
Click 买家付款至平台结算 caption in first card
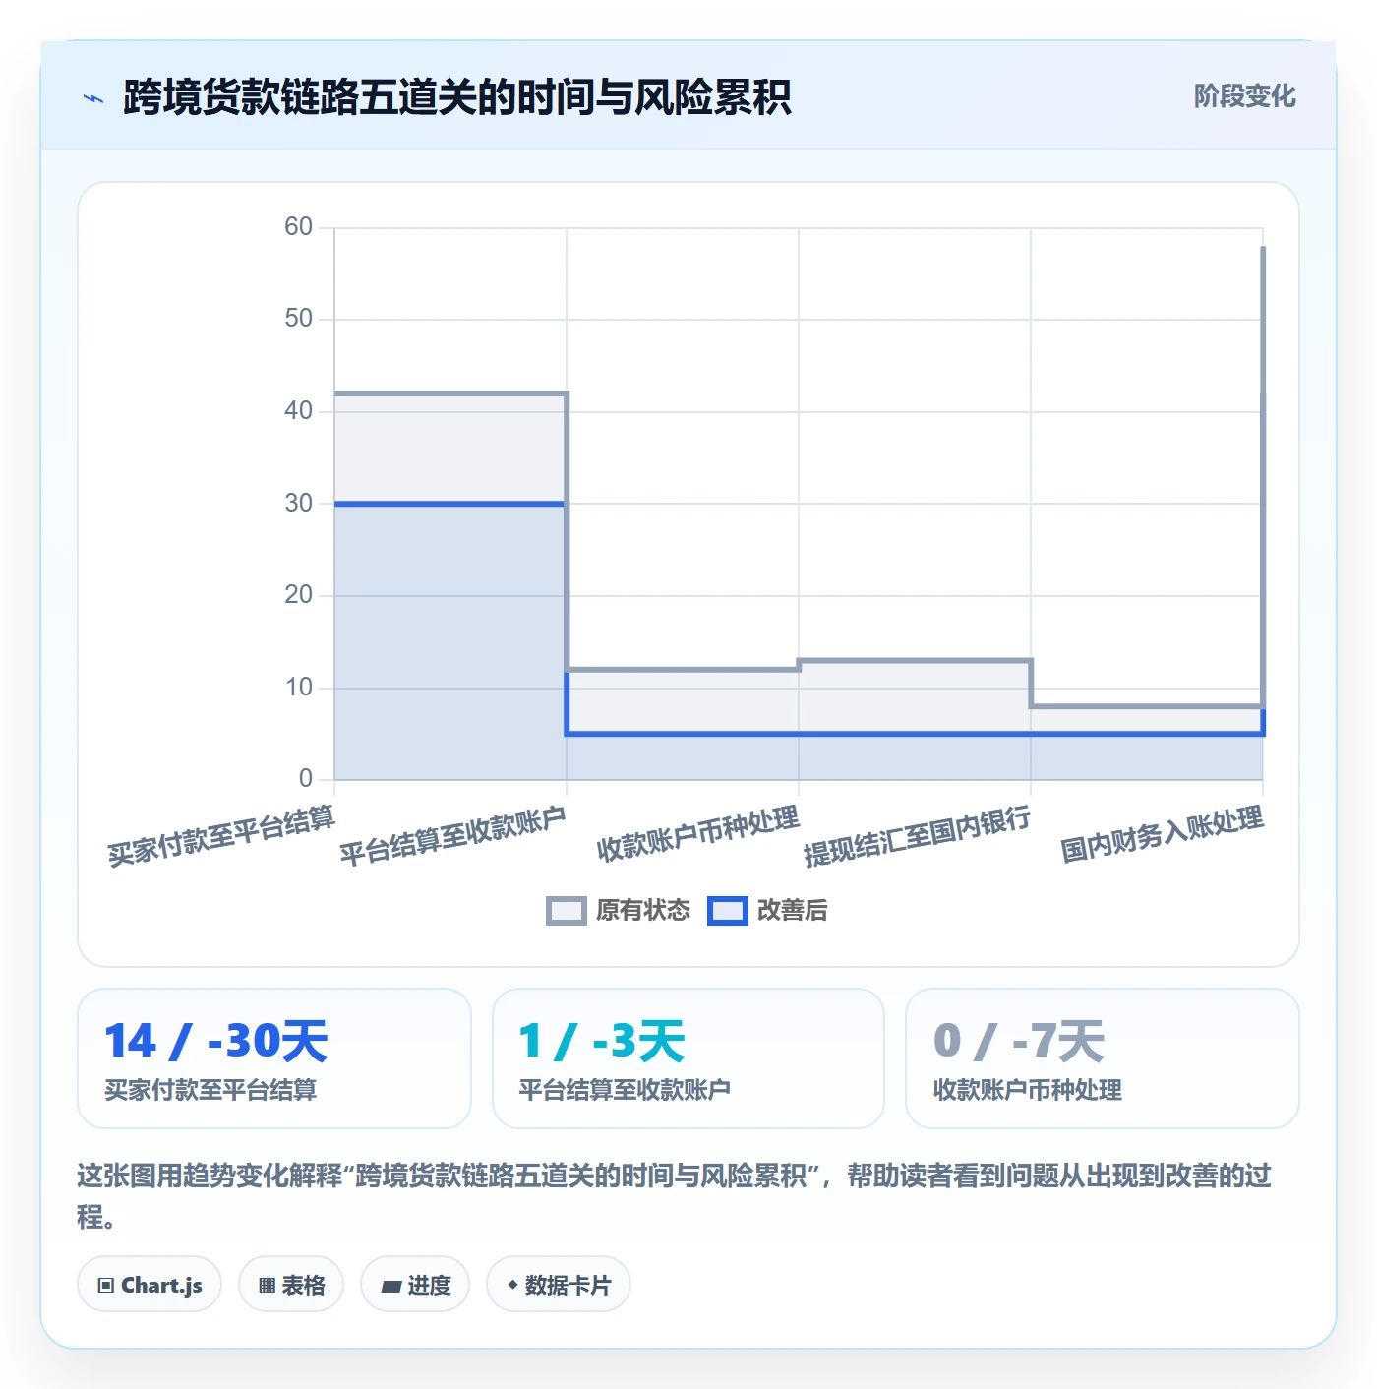pyautogui.click(x=210, y=1090)
